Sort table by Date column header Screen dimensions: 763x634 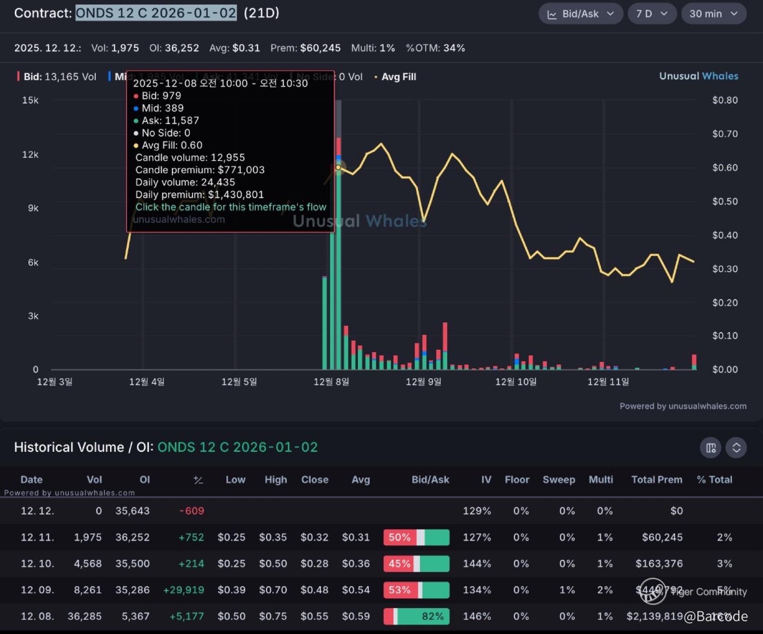click(x=32, y=480)
